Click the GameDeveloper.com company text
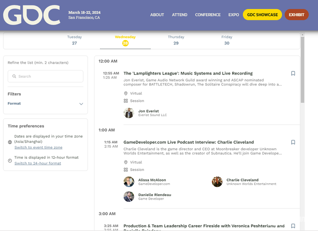This screenshot has width=318, height=231. [154, 184]
